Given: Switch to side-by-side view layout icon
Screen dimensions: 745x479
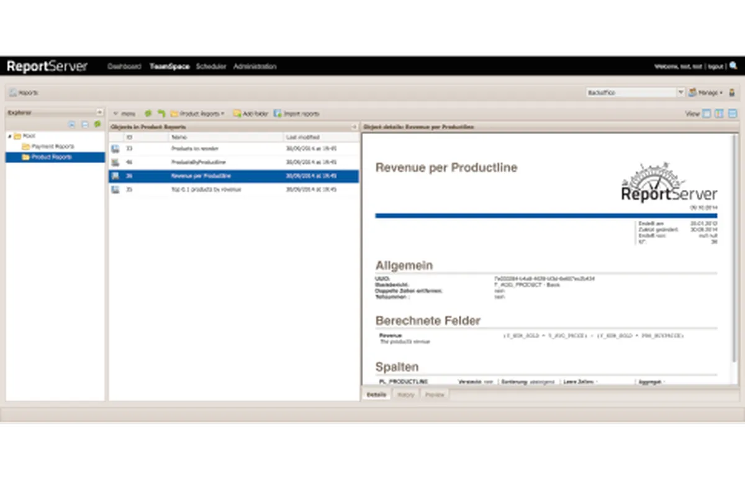Looking at the screenshot, I should [719, 114].
